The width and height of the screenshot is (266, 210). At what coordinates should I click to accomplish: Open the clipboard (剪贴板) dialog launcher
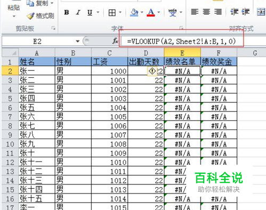click(x=53, y=28)
